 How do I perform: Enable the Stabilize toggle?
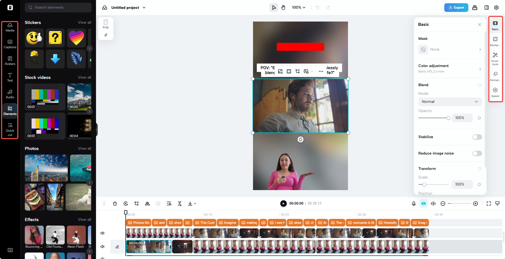(x=477, y=137)
